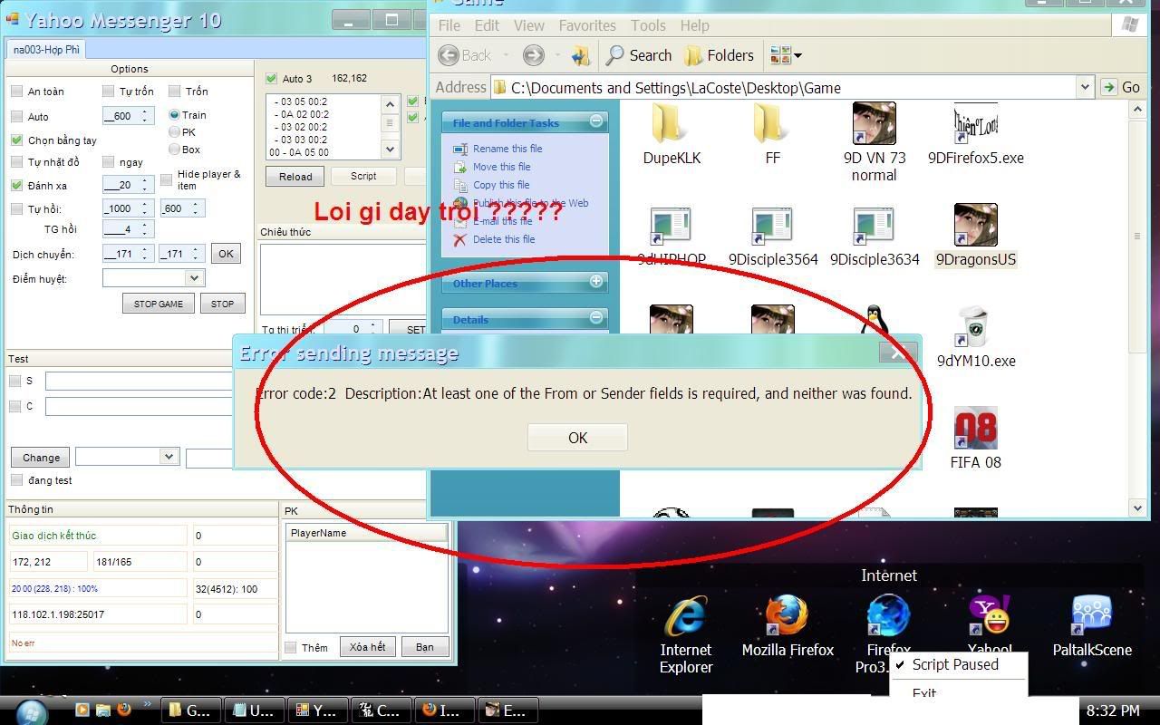
Task: Select the 9D VN 73 normal shortcut
Action: [875, 141]
